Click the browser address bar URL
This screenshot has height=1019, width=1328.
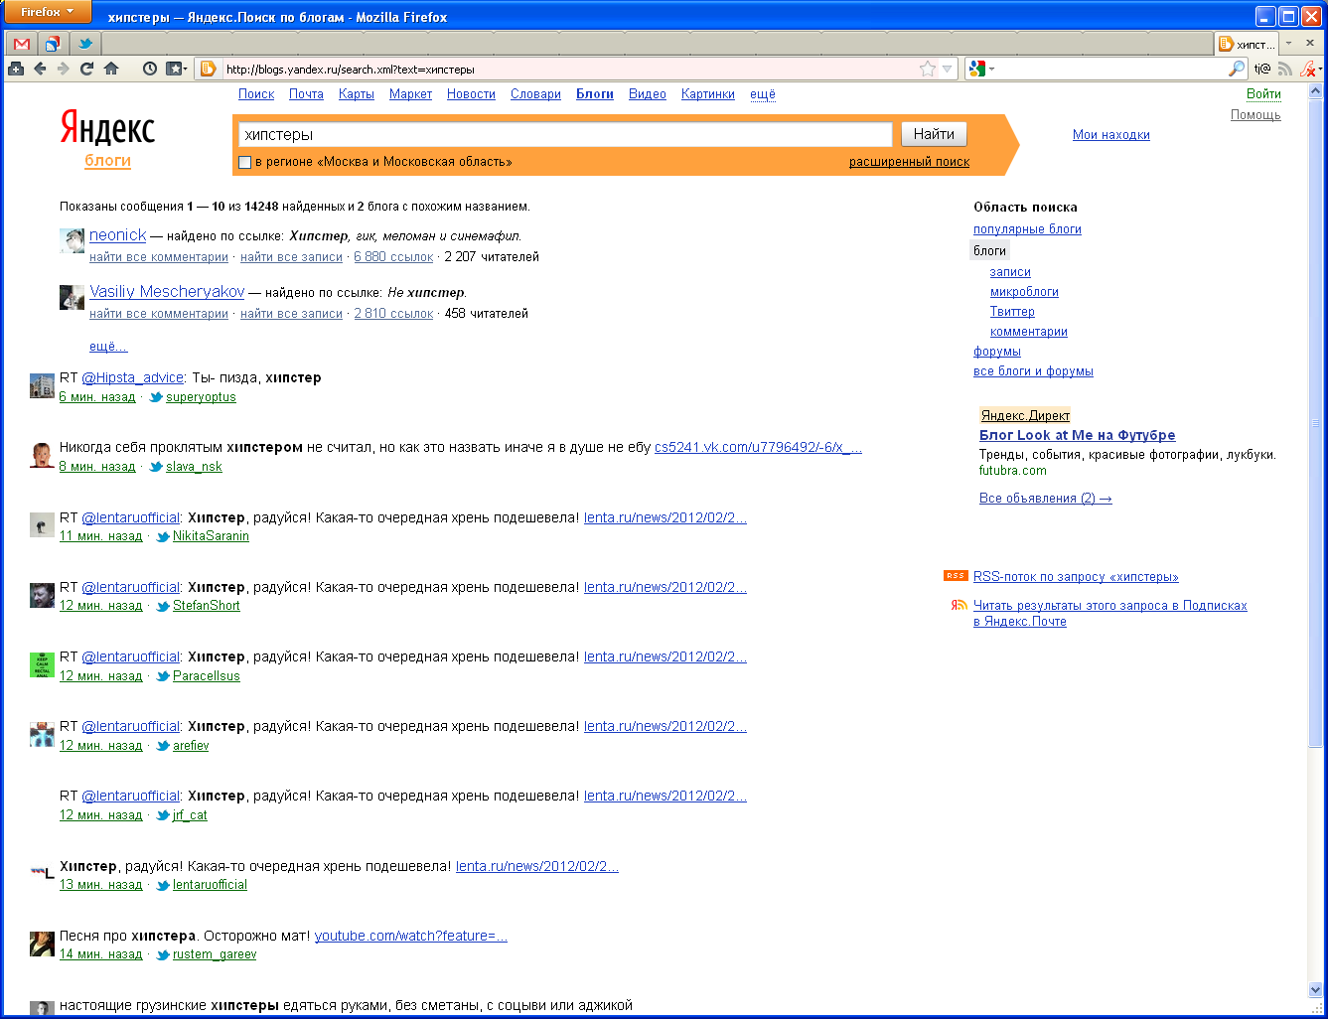pyautogui.click(x=566, y=70)
